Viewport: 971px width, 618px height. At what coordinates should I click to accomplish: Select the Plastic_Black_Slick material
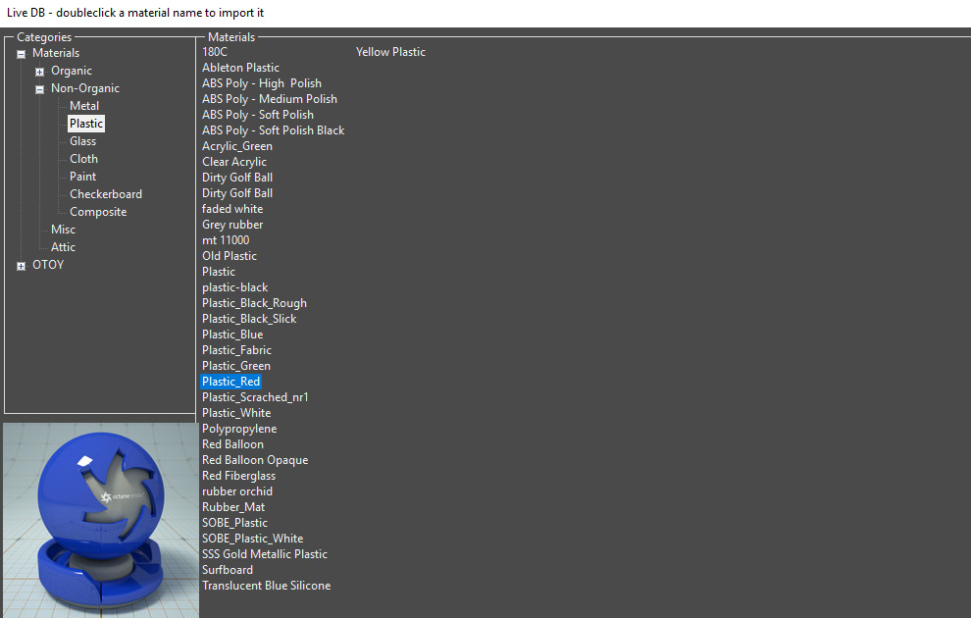coord(249,318)
